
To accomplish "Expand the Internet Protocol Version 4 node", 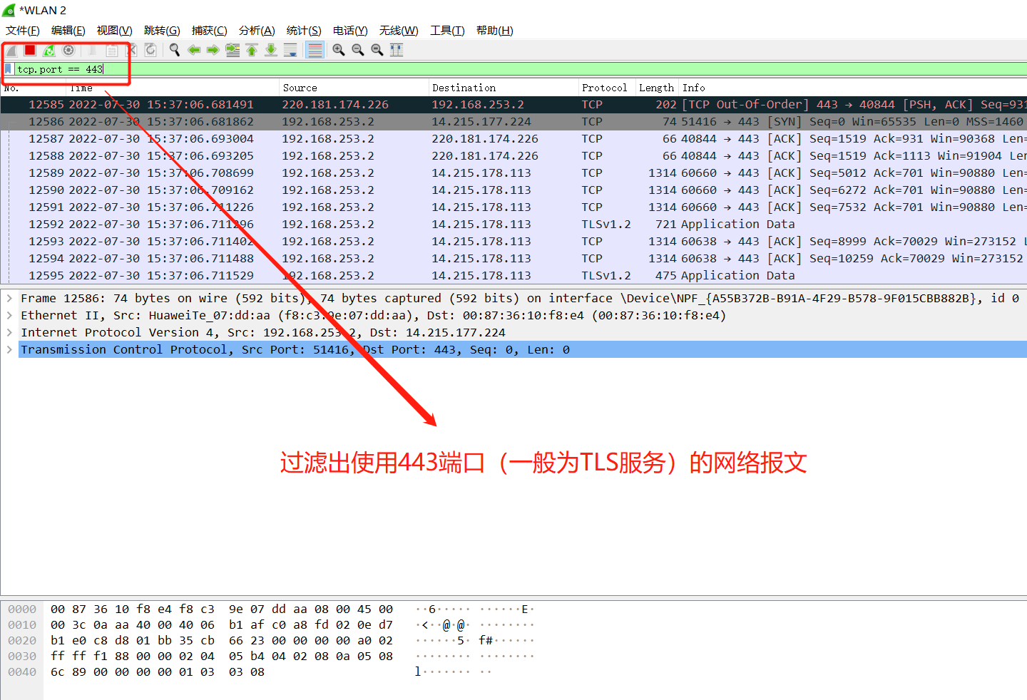I will coord(9,332).
